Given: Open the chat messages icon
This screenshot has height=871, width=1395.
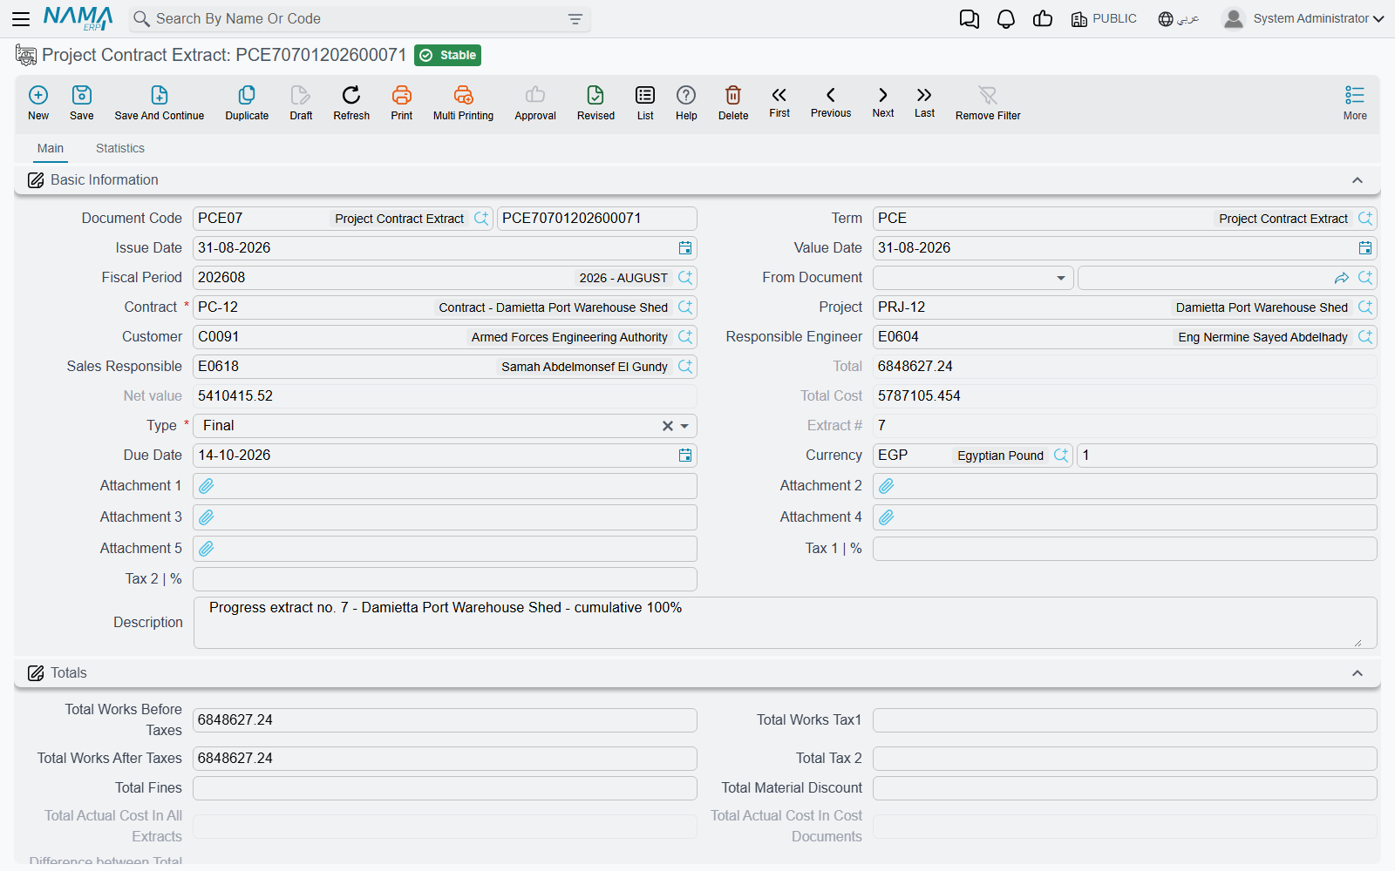Looking at the screenshot, I should click(x=969, y=19).
